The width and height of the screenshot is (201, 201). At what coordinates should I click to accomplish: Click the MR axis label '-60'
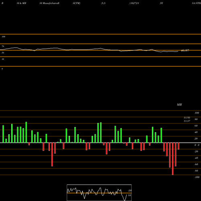[x=196, y=164]
